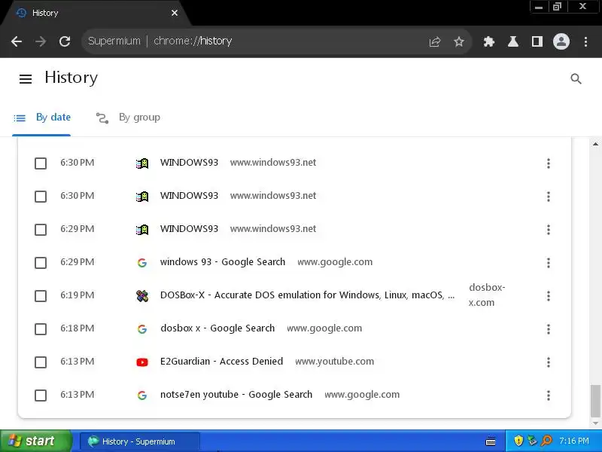
Task: Open actions menu for dosbox x Google Search
Action: 549,329
